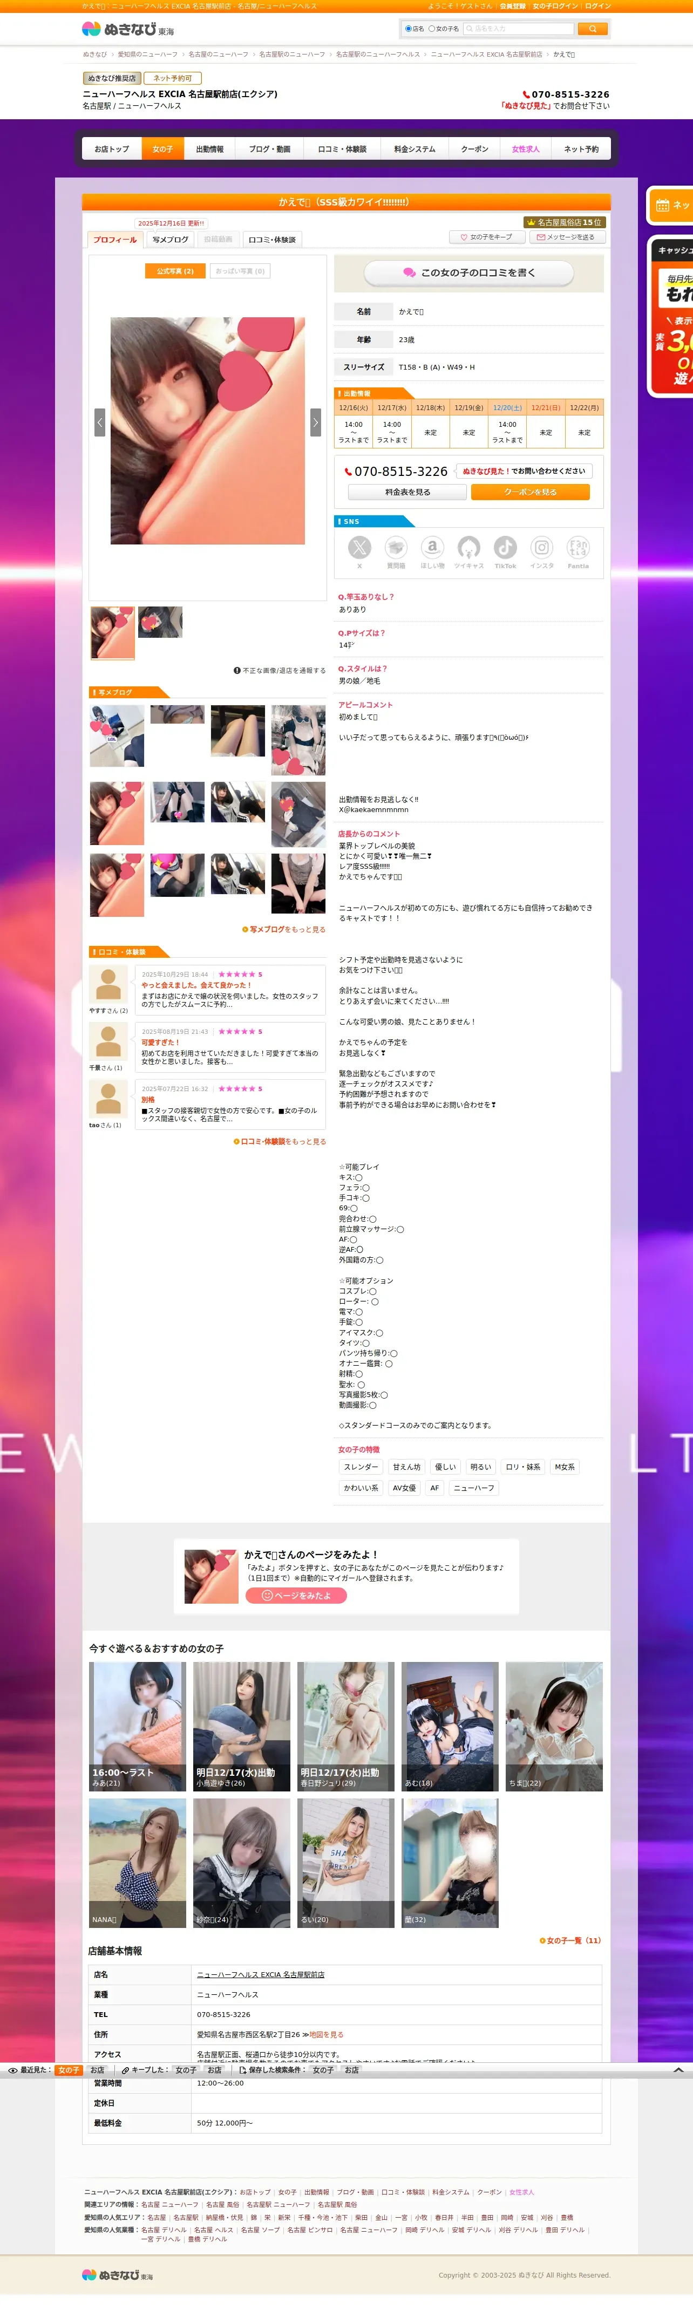This screenshot has height=2310, width=693.
Task: Click the orange search magnifier button
Action: point(593,29)
